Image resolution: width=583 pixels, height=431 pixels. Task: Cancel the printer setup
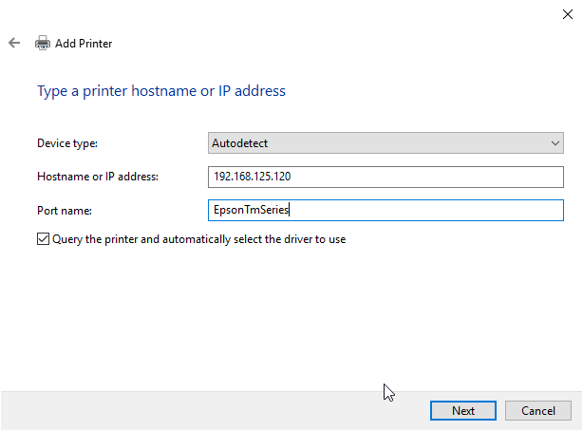[538, 410]
